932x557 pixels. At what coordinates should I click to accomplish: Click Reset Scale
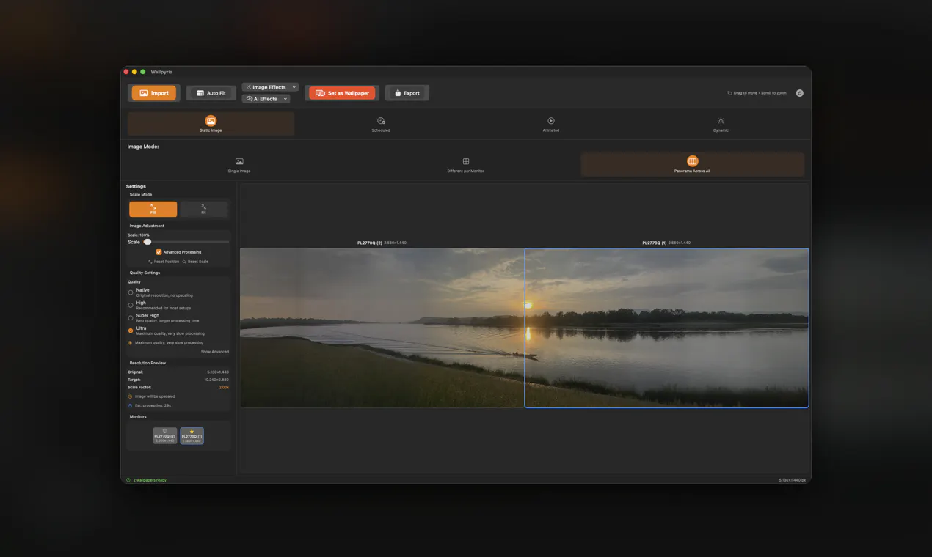tap(195, 262)
